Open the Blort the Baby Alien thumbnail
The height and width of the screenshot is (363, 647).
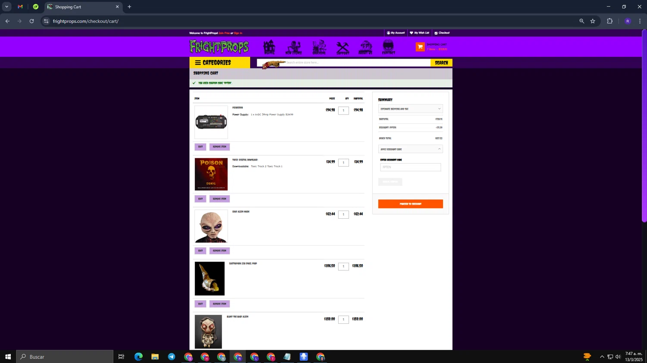pos(208,332)
